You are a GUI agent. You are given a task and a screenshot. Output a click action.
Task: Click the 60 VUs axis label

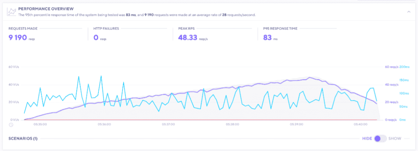point(14,67)
